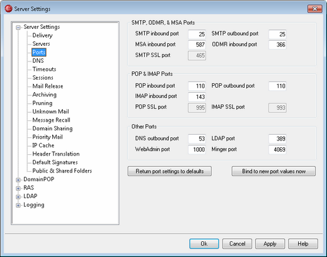The height and width of the screenshot is (257, 327).
Task: Open the DNS settings page
Action: point(38,61)
